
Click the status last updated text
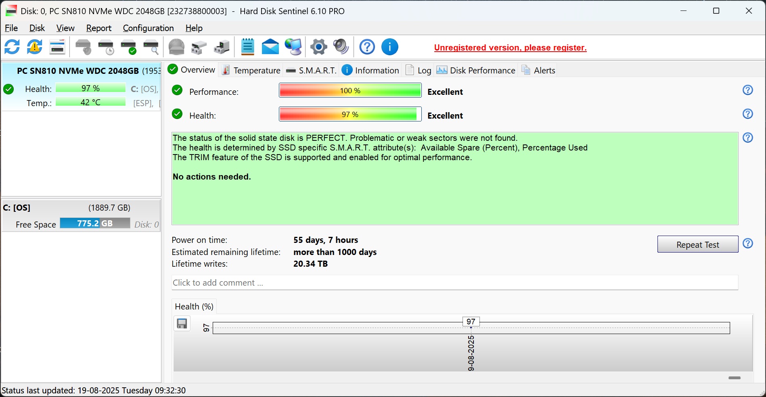coord(94,391)
